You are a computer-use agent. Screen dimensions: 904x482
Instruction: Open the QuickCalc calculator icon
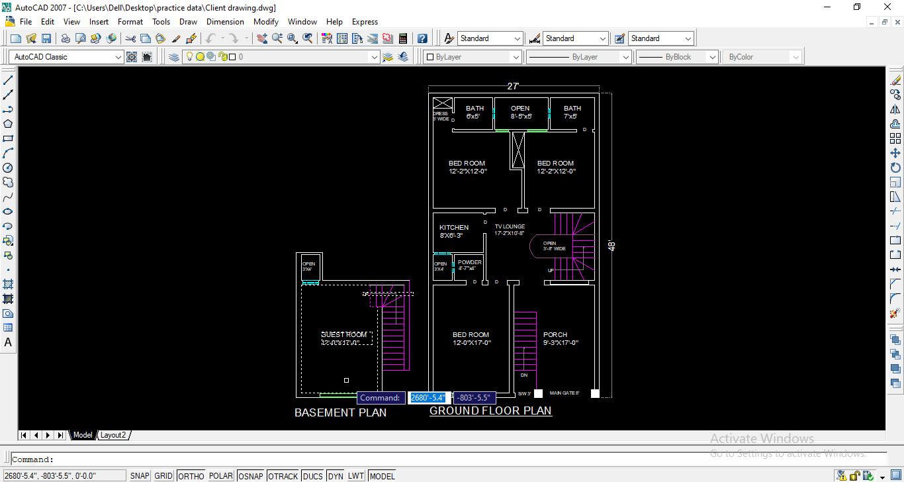(402, 38)
